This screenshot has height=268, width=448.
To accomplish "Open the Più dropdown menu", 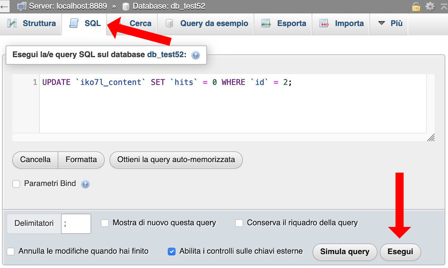I will tap(389, 23).
